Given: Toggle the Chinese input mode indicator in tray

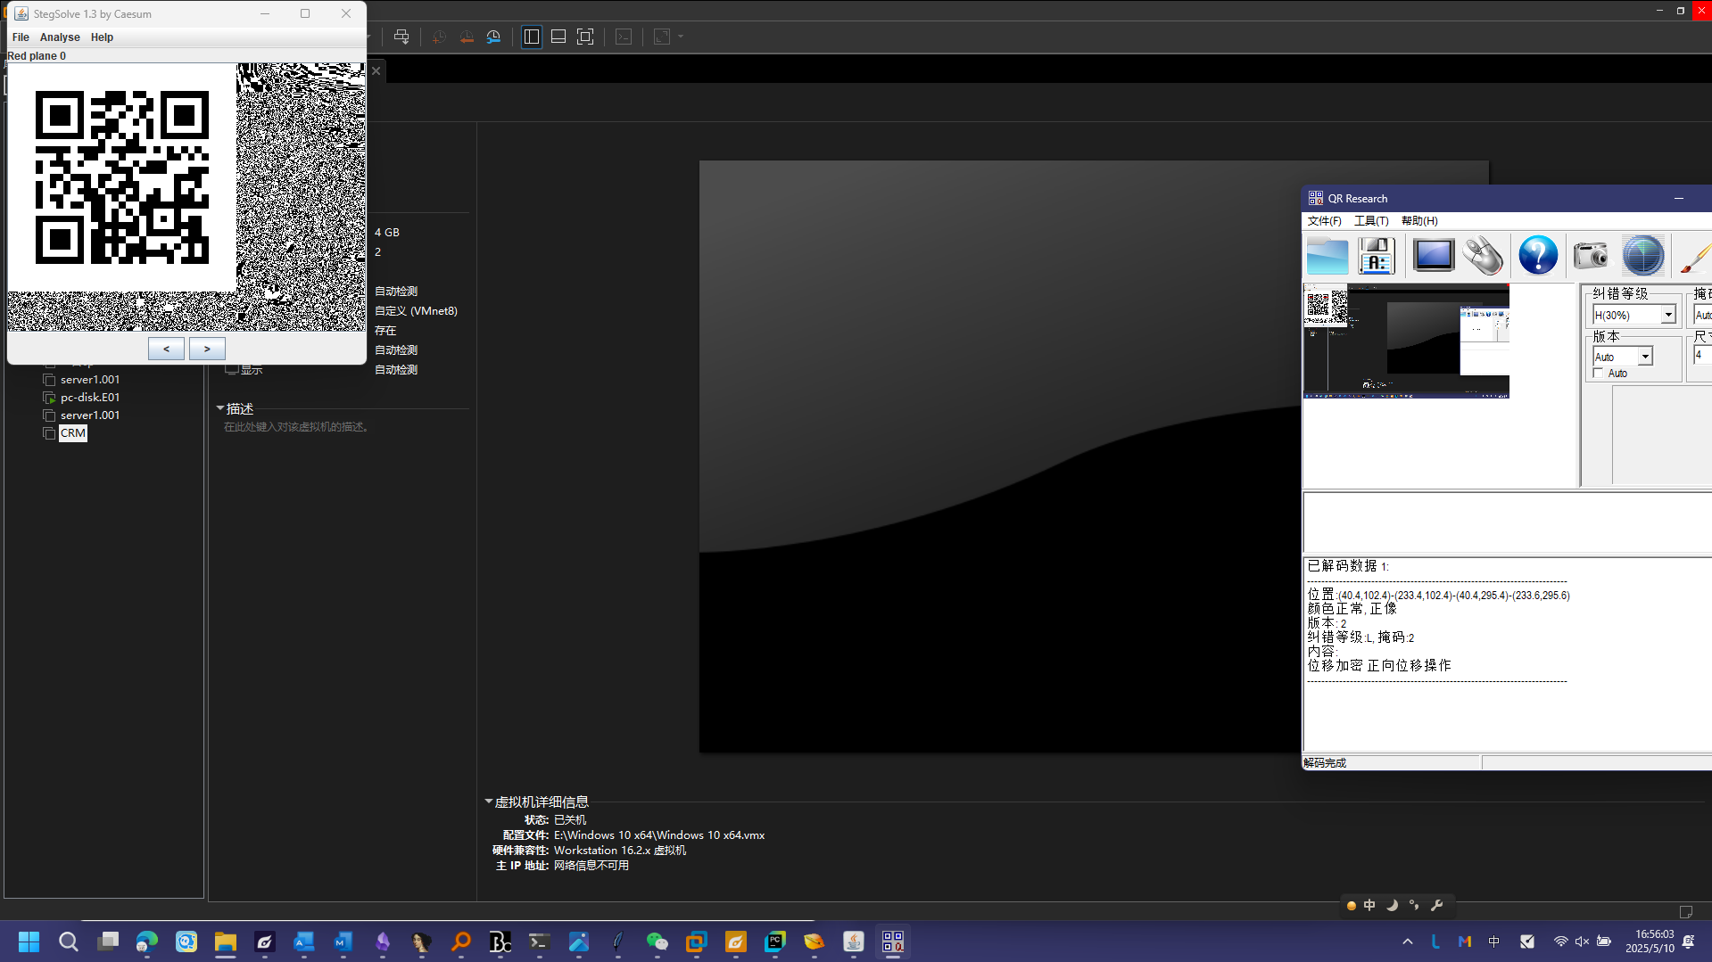Looking at the screenshot, I should (x=1493, y=941).
